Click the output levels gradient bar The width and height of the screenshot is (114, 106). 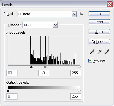(x=44, y=88)
